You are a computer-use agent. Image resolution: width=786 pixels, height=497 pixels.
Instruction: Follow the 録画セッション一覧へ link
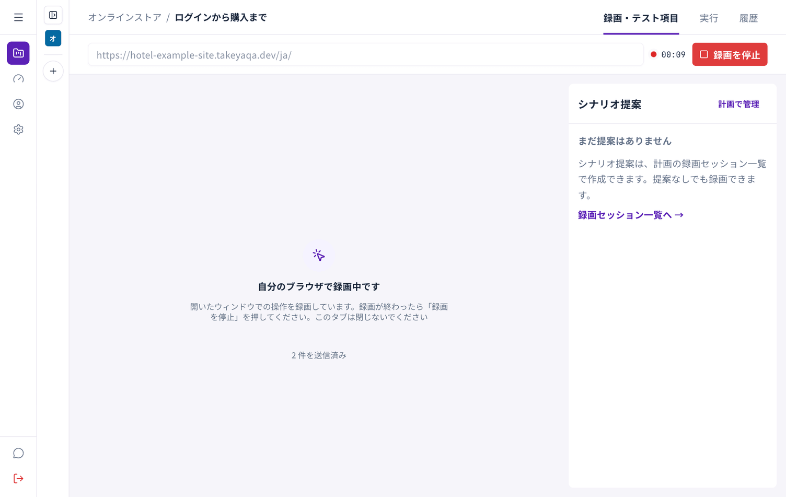click(631, 215)
